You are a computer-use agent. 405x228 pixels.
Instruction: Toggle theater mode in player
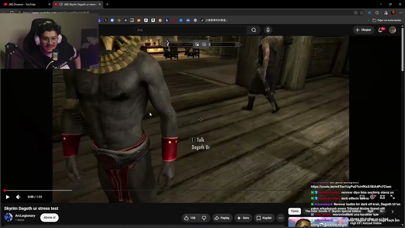click(x=382, y=197)
